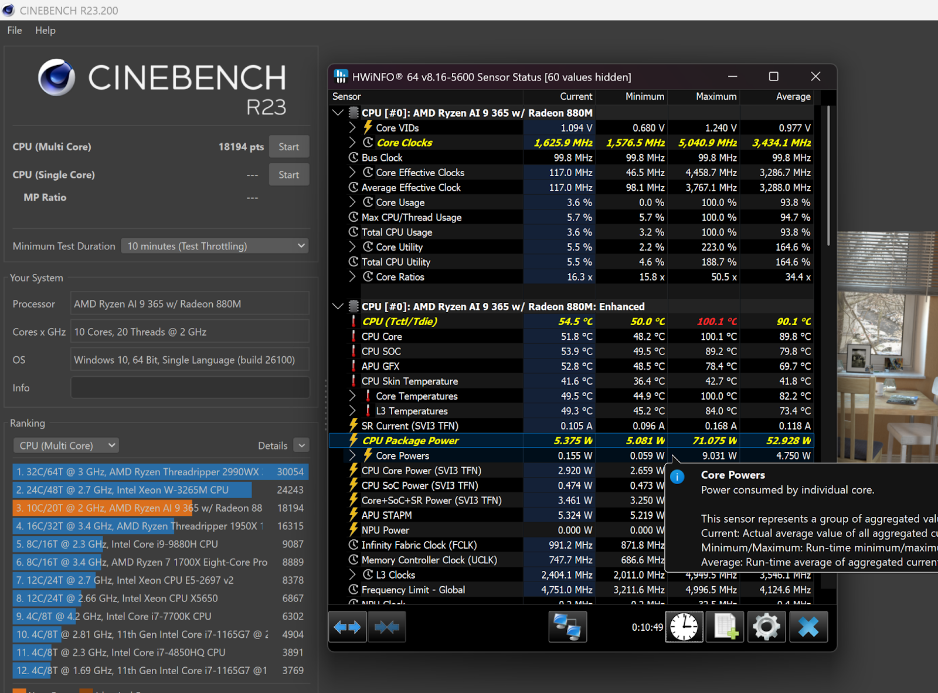Viewport: 938px width, 693px height.
Task: Select the highlighted AMD Ryzen AI 9 365 ranking
Action: (x=160, y=508)
